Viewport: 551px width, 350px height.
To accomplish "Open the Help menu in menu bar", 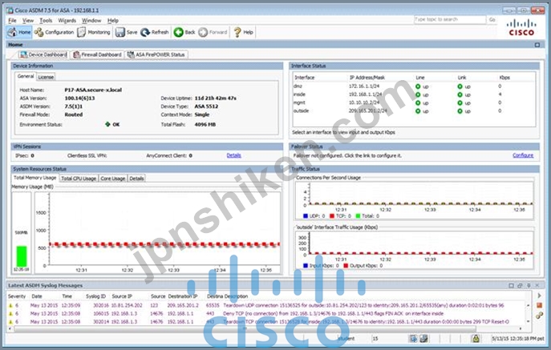I will pyautogui.click(x=113, y=20).
